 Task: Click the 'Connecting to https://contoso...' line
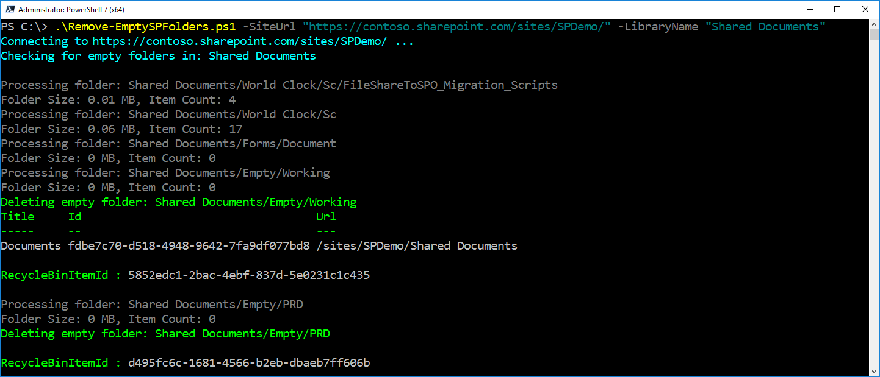(x=207, y=41)
